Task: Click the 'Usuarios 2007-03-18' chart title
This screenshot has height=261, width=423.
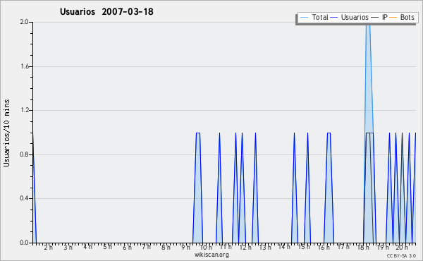Action: (106, 11)
